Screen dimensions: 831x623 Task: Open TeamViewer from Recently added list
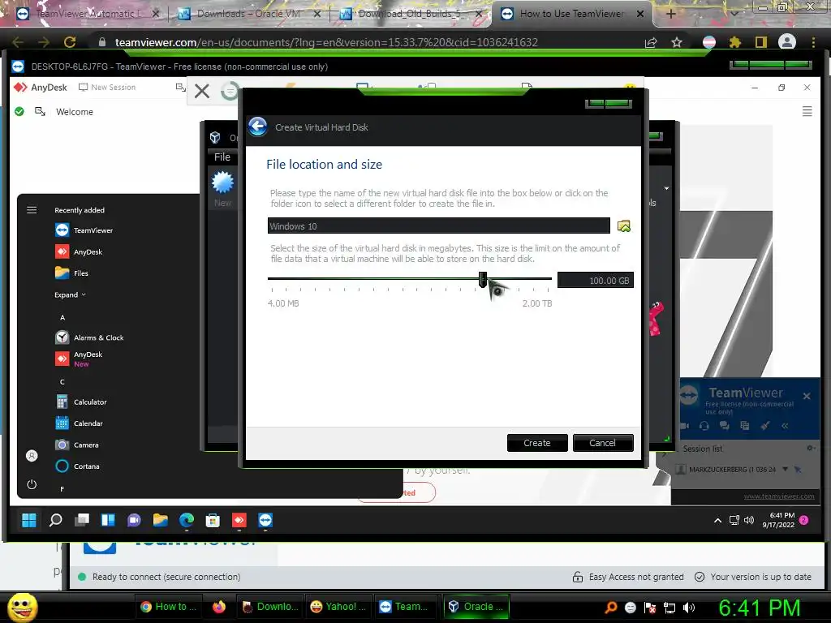(x=84, y=230)
